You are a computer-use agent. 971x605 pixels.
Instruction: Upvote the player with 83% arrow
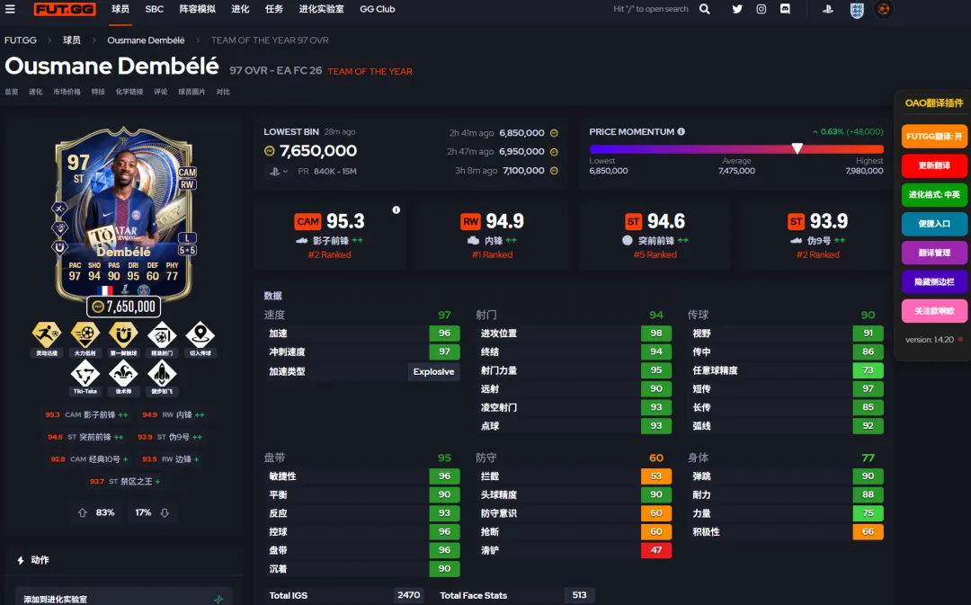[x=83, y=512]
